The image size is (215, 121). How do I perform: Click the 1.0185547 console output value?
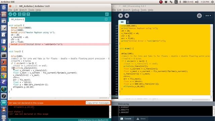pyautogui.click(x=124, y=107)
